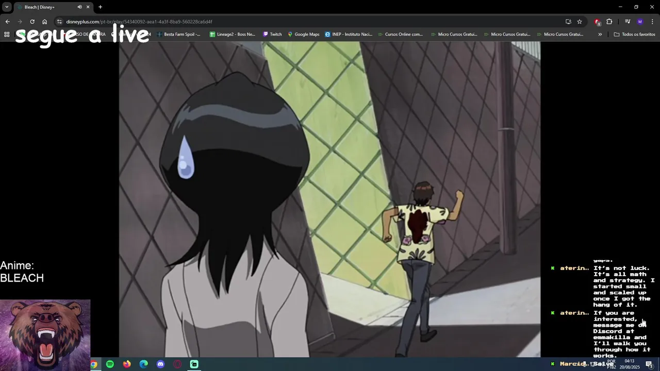Close the Bleach | Disney+ tab
Image resolution: width=660 pixels, height=371 pixels.
[88, 7]
